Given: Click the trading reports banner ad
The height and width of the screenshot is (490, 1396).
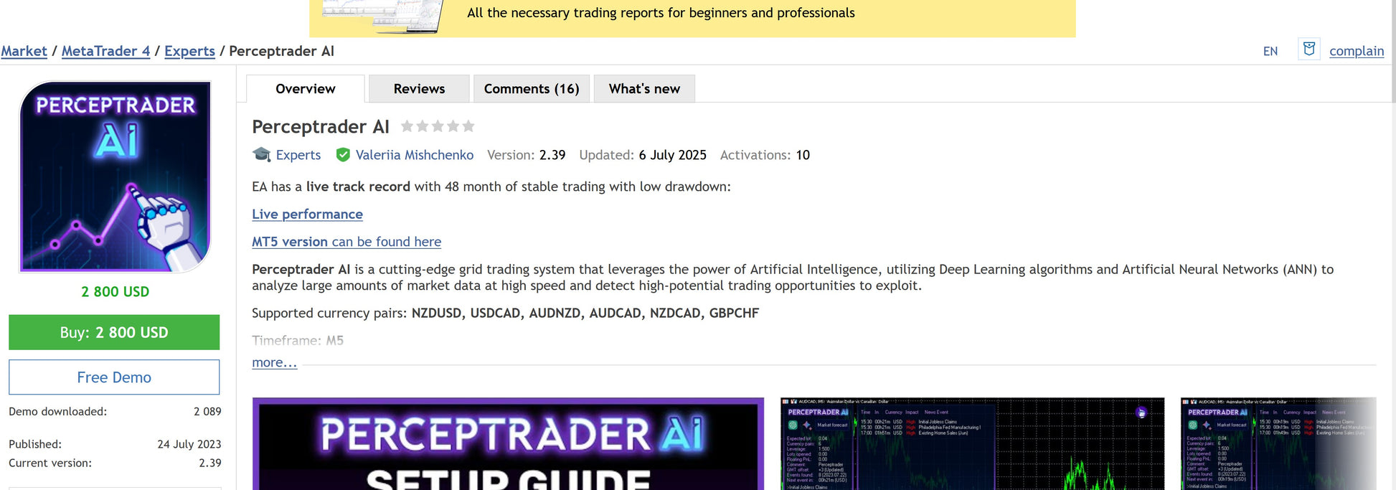Looking at the screenshot, I should pyautogui.click(x=692, y=17).
